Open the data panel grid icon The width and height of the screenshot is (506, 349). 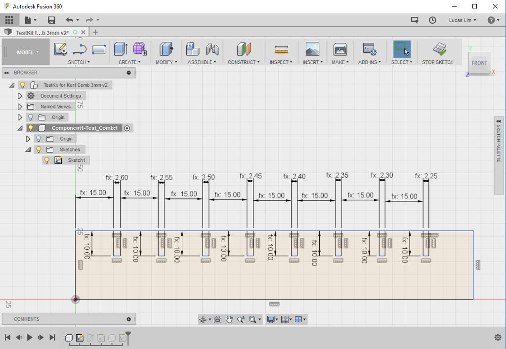[x=9, y=20]
